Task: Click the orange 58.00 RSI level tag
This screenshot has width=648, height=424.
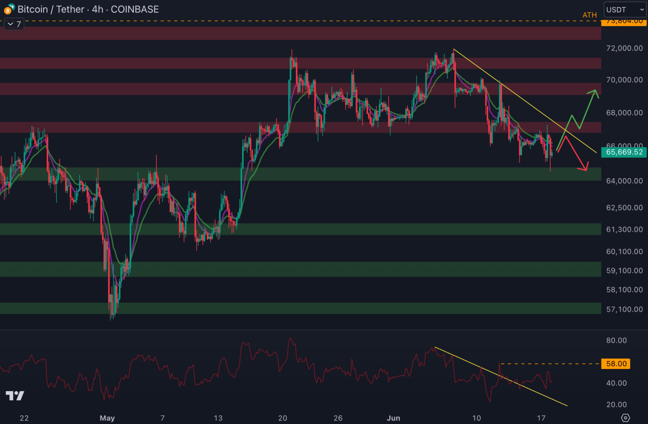Action: coord(616,364)
